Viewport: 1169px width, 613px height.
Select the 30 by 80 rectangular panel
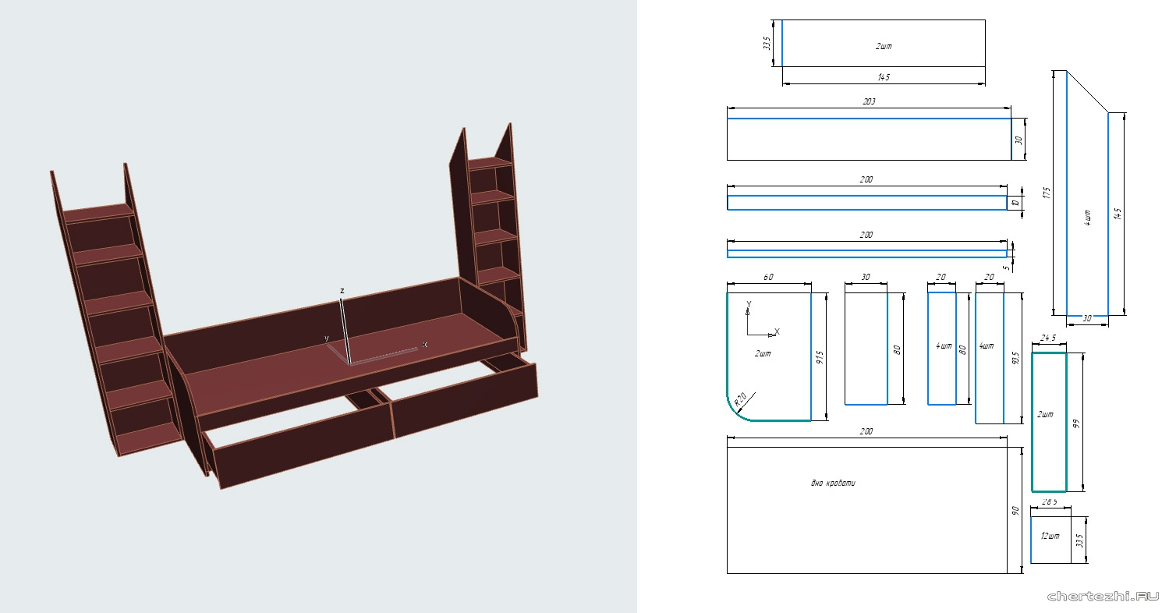coord(866,347)
